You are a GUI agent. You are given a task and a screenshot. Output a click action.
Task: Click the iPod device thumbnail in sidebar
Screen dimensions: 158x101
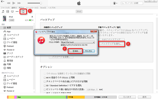(4, 18)
